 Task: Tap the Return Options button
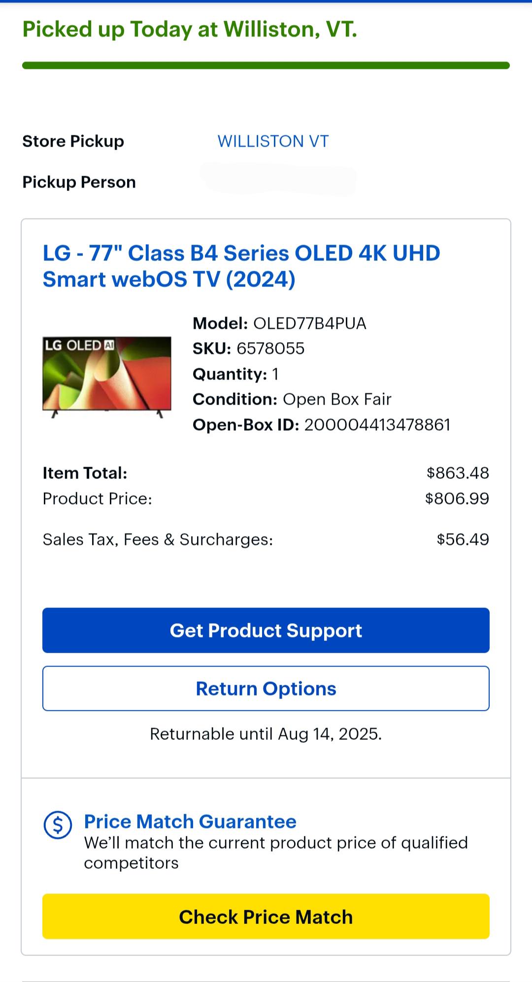click(266, 689)
